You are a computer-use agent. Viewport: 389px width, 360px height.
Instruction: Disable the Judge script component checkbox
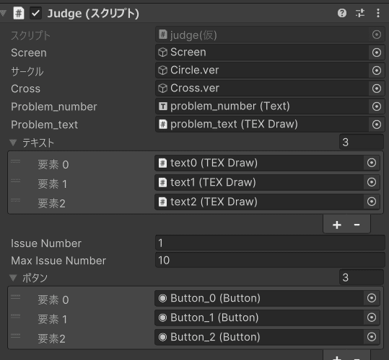click(36, 13)
